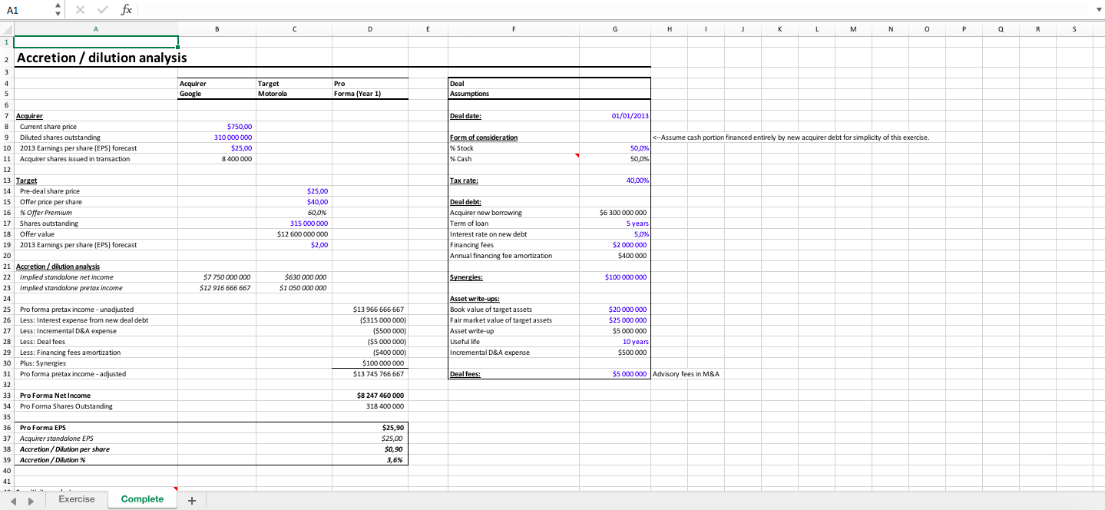
Task: Select adjusted pretax income $13 745 766 667
Action: coord(370,373)
